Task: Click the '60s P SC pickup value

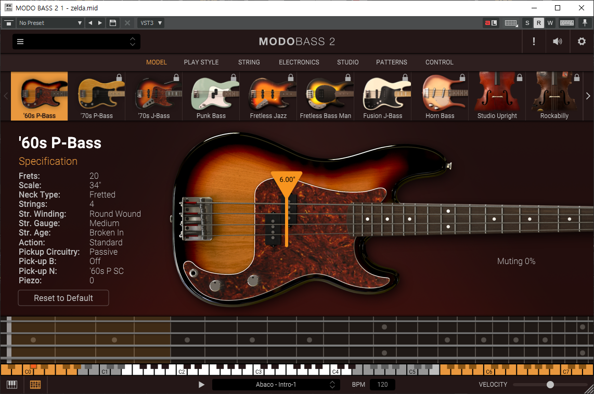Action: tap(107, 271)
